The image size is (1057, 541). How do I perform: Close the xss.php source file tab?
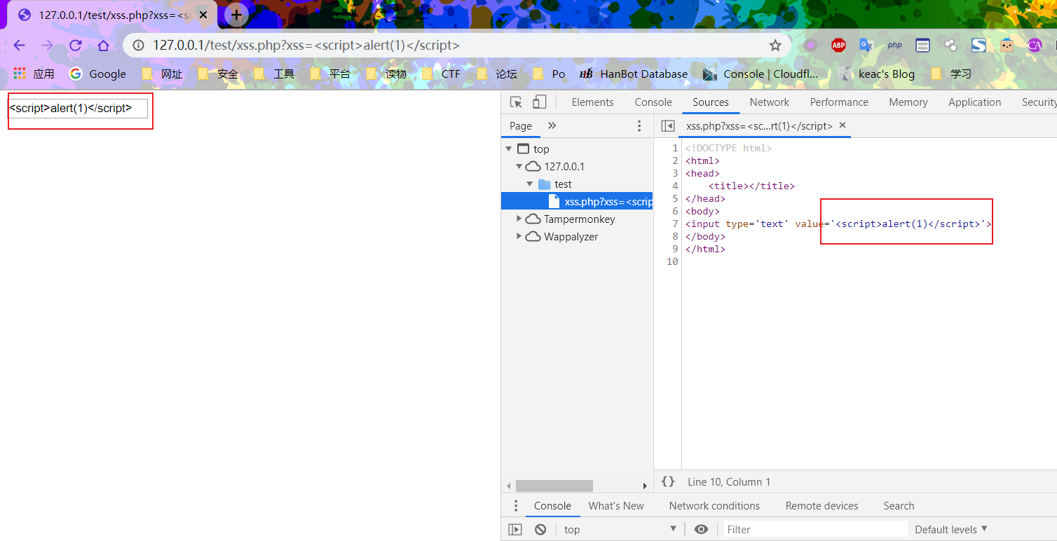pos(843,125)
